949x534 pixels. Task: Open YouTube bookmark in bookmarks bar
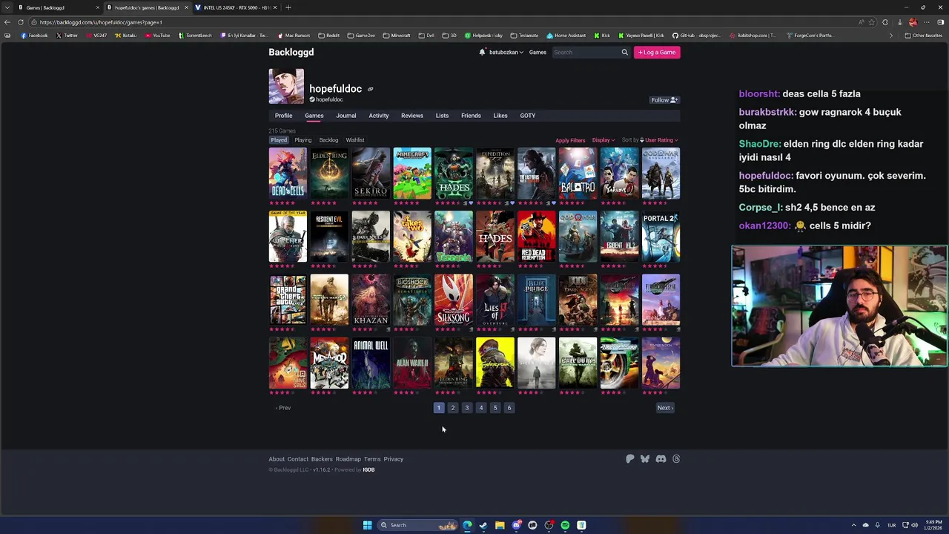pos(158,36)
